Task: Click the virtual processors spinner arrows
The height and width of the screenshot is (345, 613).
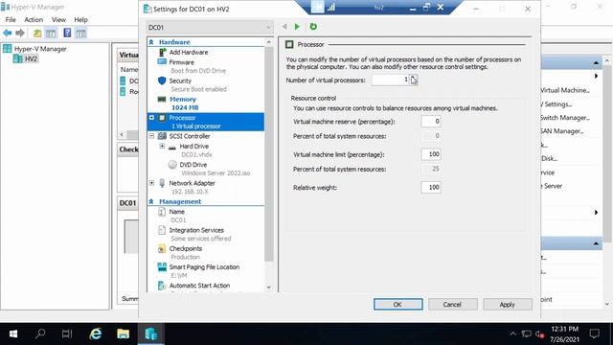Action: tap(413, 80)
